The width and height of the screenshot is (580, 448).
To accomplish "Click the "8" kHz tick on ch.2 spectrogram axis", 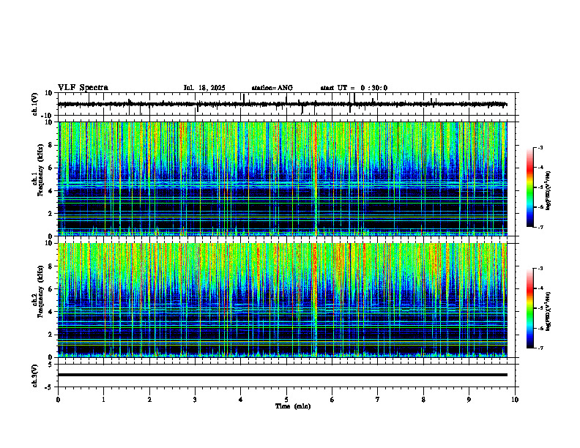I will pyautogui.click(x=51, y=266).
